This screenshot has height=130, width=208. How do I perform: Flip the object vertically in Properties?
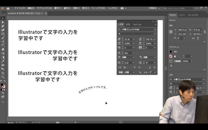point(198,38)
